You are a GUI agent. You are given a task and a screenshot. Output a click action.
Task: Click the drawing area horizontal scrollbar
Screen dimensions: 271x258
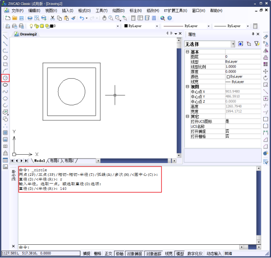click(x=136, y=161)
